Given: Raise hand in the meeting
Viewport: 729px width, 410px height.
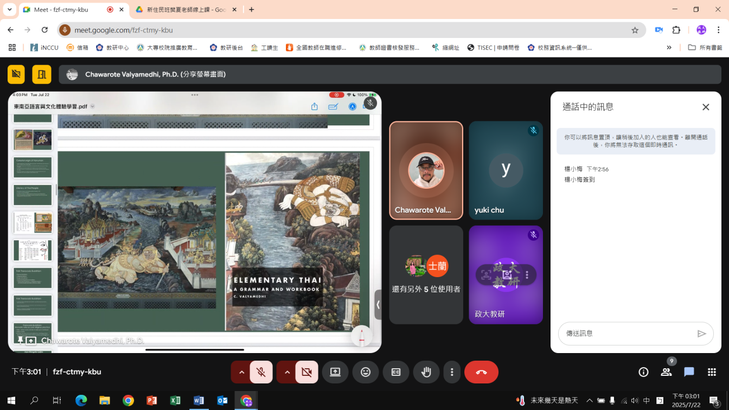Looking at the screenshot, I should tap(426, 372).
